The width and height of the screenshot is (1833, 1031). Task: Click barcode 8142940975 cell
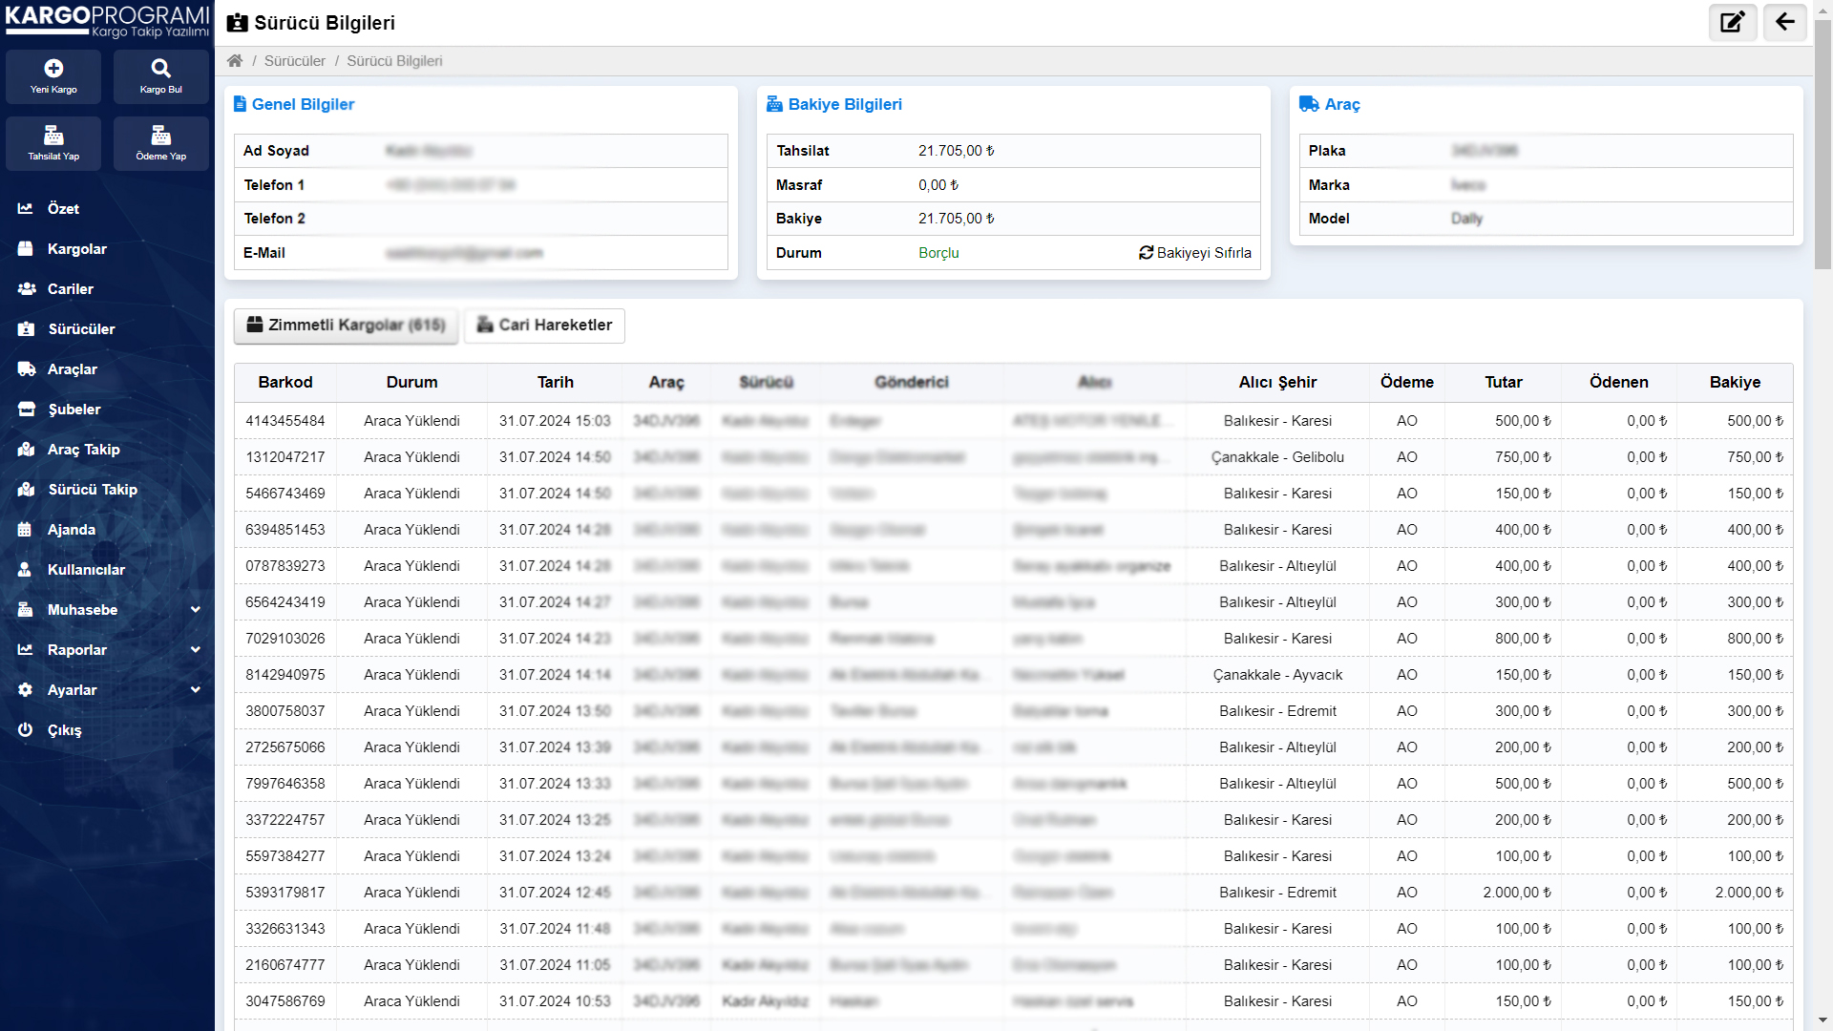(x=285, y=675)
